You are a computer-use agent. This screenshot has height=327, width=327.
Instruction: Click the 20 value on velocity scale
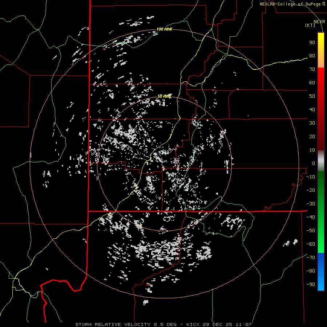pyautogui.click(x=312, y=137)
